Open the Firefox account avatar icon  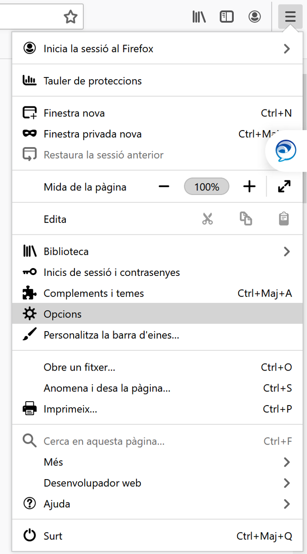(x=254, y=17)
